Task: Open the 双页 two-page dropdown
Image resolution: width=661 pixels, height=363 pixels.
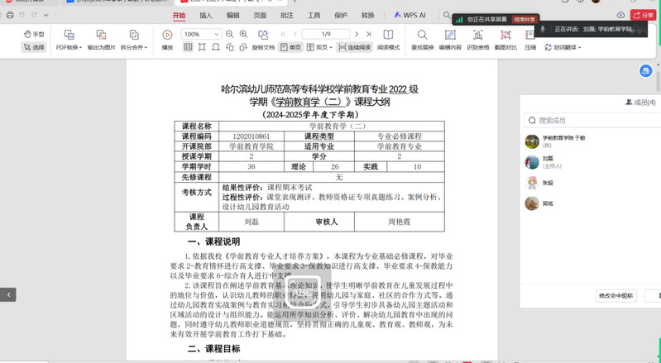Action: 319,47
